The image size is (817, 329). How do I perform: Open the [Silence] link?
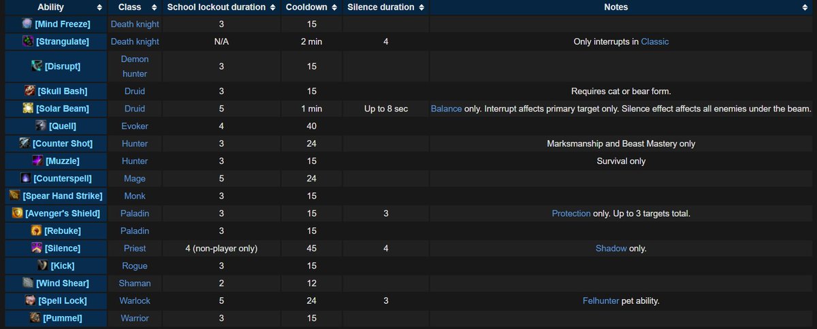click(63, 248)
